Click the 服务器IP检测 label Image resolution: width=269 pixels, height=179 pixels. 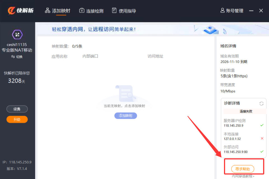tap(235, 121)
